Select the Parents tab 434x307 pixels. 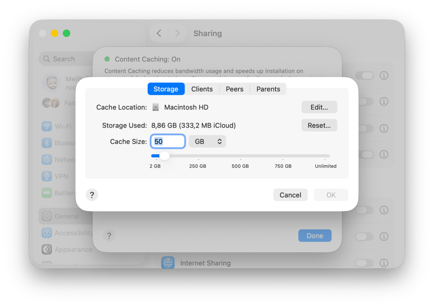click(x=268, y=89)
